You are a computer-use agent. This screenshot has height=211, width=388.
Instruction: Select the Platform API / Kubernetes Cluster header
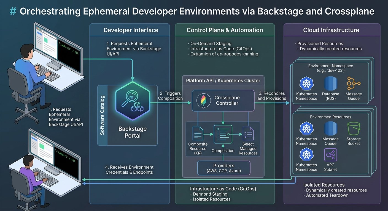(x=223, y=80)
